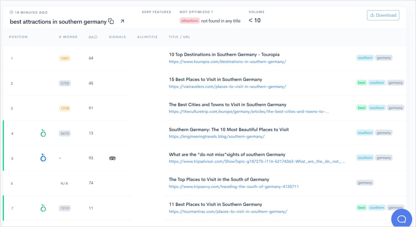
Task: Select the best tag on row 2
Action: tap(361, 82)
